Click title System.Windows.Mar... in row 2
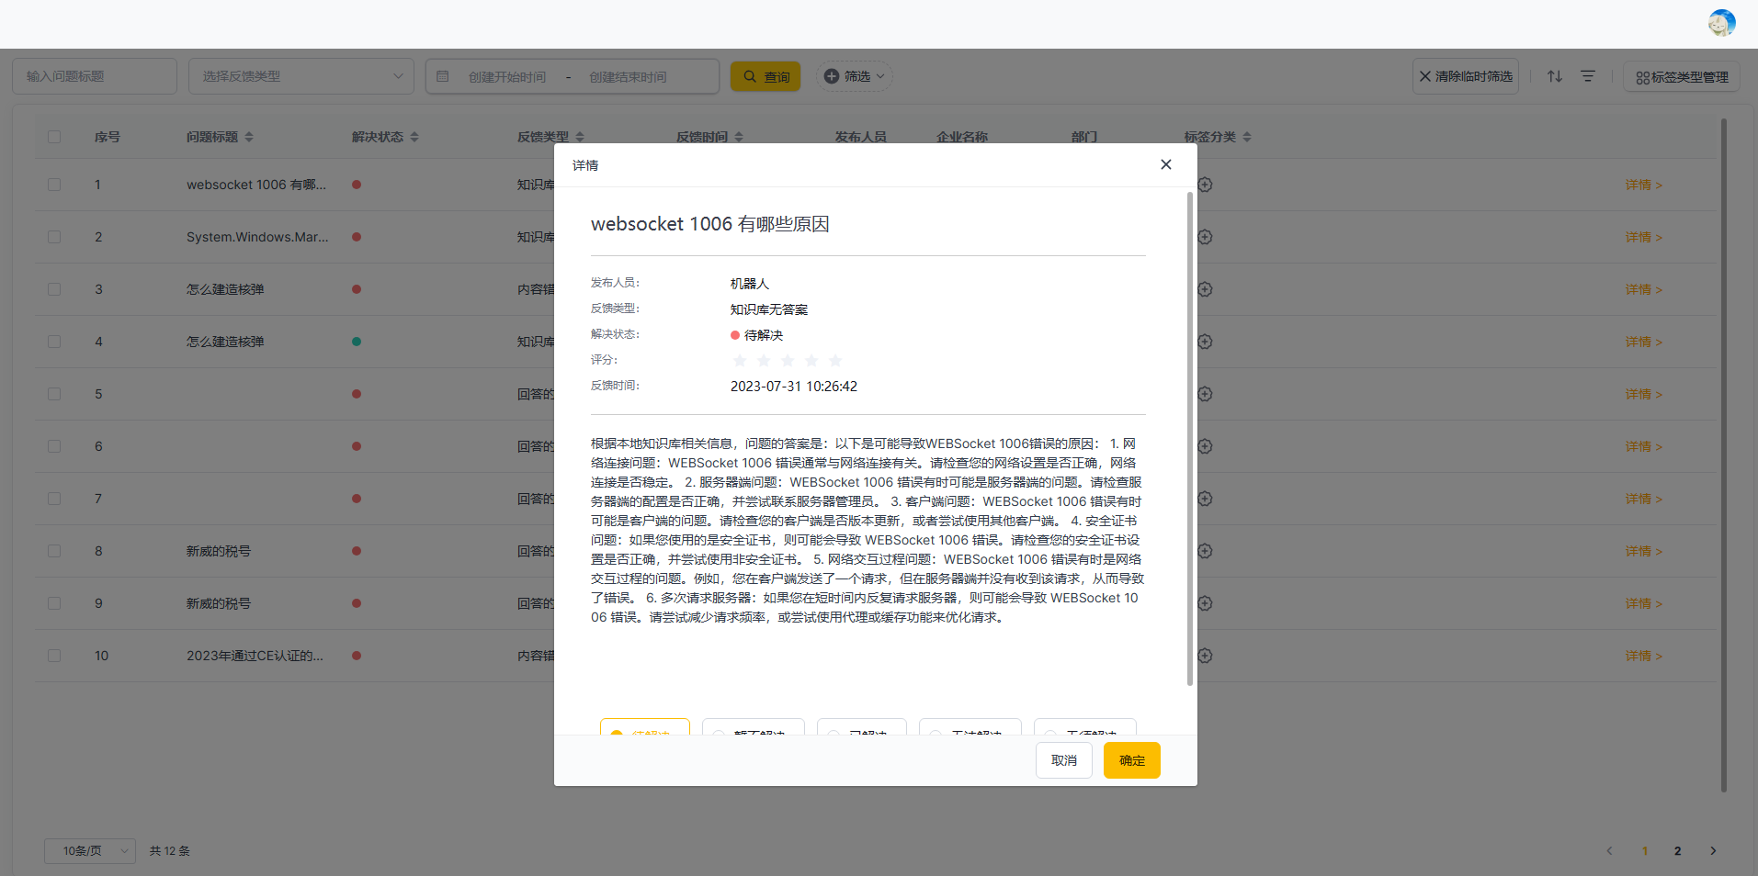Screen dimensions: 1758x876 [257, 237]
